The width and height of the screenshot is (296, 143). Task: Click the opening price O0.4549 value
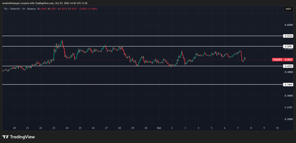coord(42,9)
